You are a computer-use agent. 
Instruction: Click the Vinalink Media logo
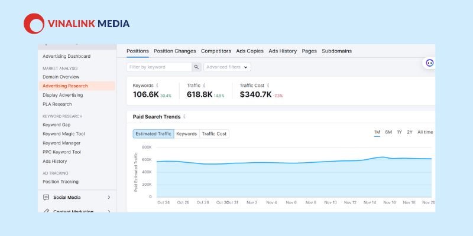coord(77,24)
